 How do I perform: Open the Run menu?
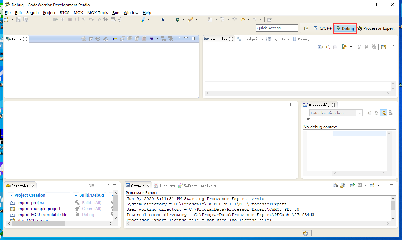point(116,13)
